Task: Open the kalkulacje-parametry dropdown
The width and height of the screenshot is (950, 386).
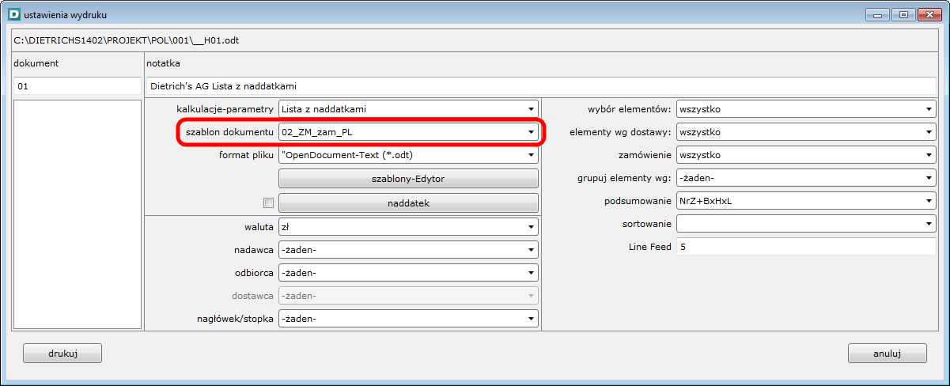Action: [x=408, y=109]
